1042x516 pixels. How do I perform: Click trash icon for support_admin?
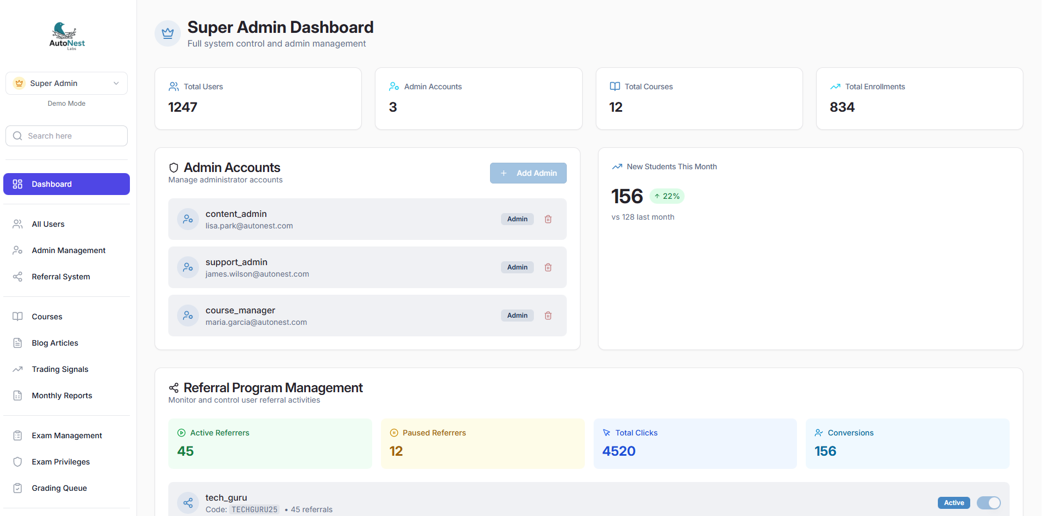click(x=548, y=267)
